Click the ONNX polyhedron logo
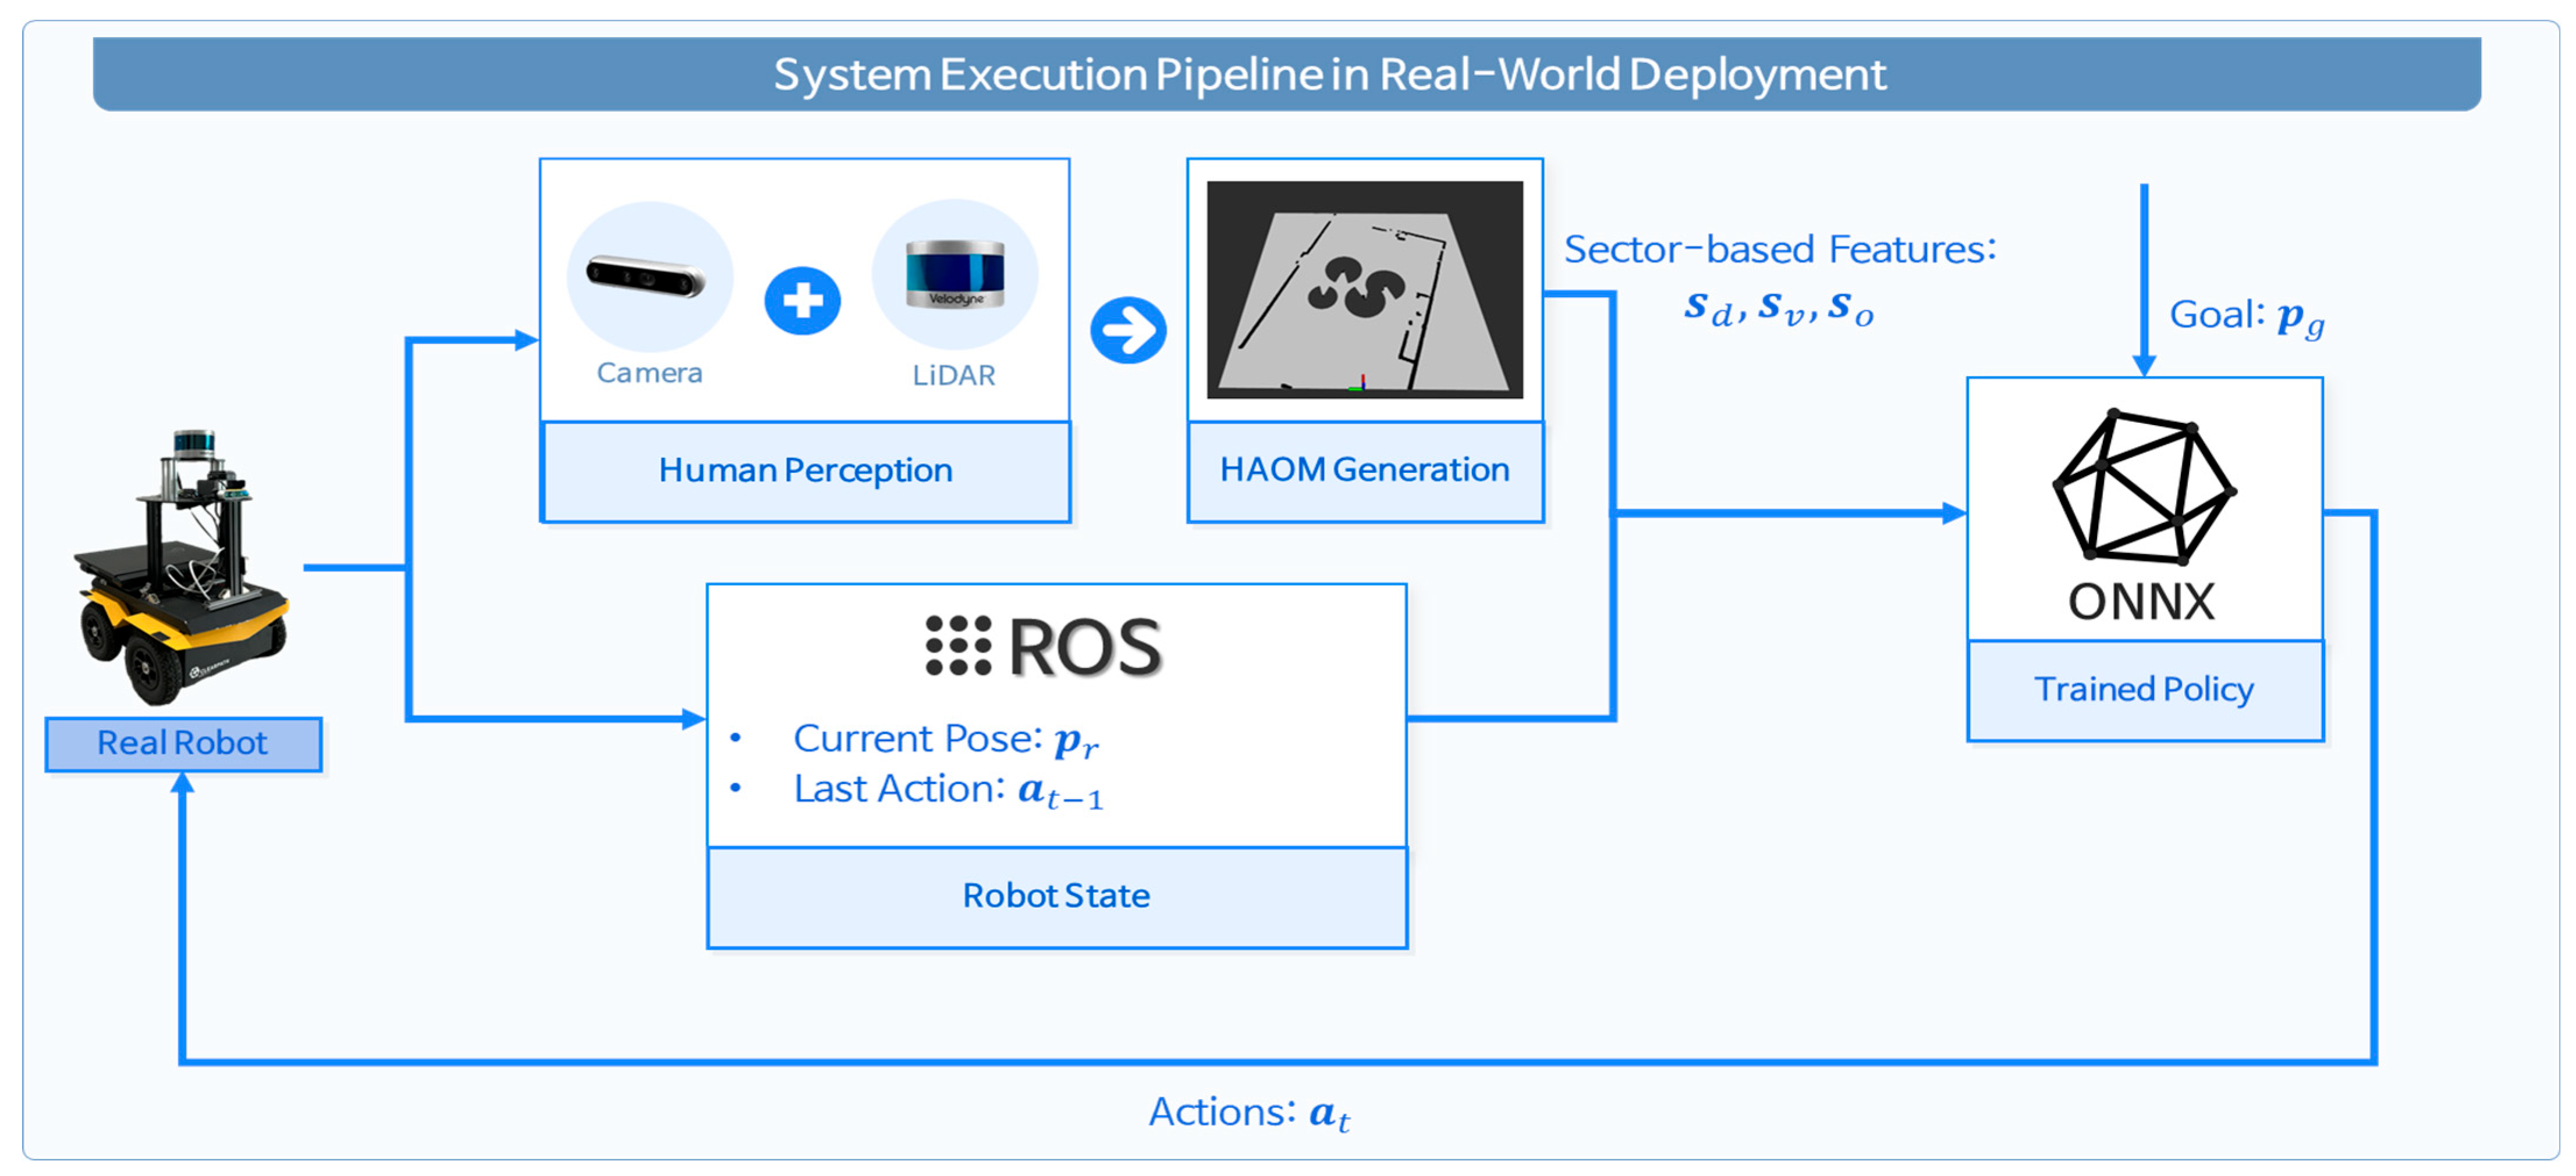Image resolution: width=2576 pixels, height=1176 pixels. point(2143,487)
